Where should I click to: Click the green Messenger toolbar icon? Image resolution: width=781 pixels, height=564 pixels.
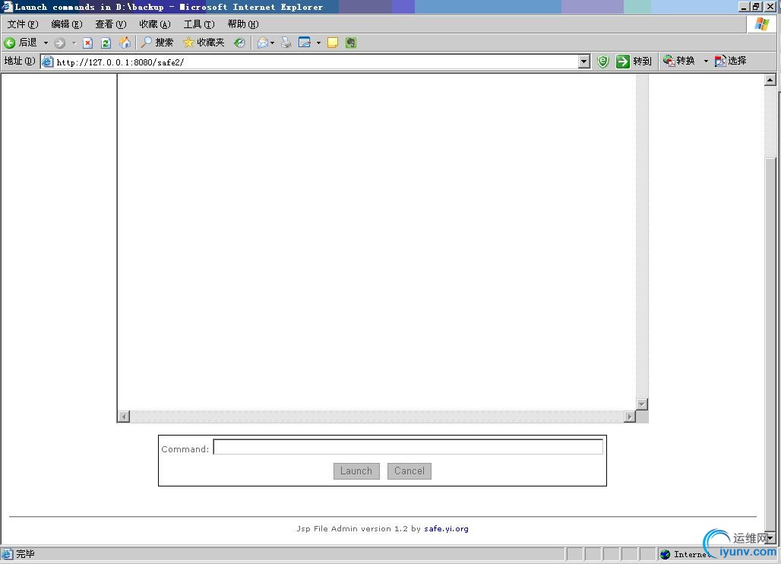[351, 43]
